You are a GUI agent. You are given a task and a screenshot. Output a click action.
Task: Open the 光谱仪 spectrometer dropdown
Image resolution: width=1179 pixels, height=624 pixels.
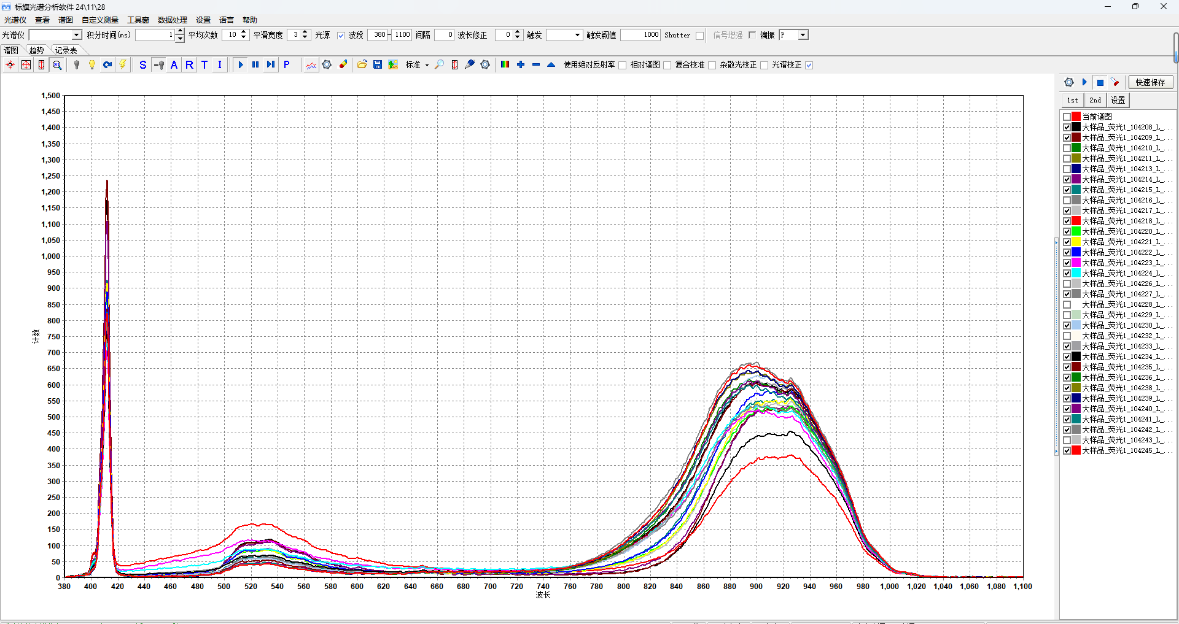coord(77,36)
